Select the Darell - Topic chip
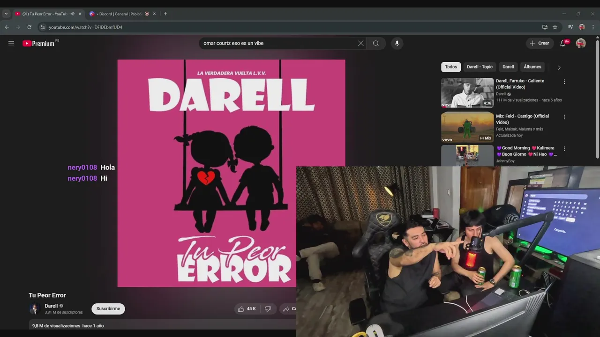Image resolution: width=600 pixels, height=337 pixels. click(480, 67)
